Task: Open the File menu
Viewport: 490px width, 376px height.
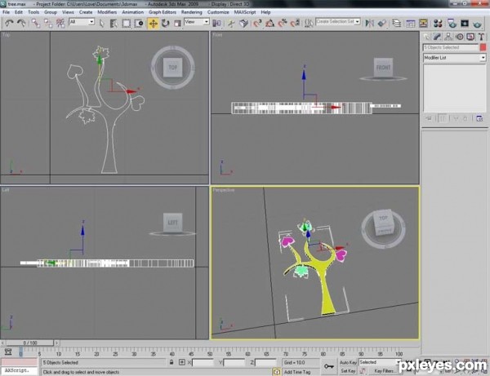Action: [6, 12]
